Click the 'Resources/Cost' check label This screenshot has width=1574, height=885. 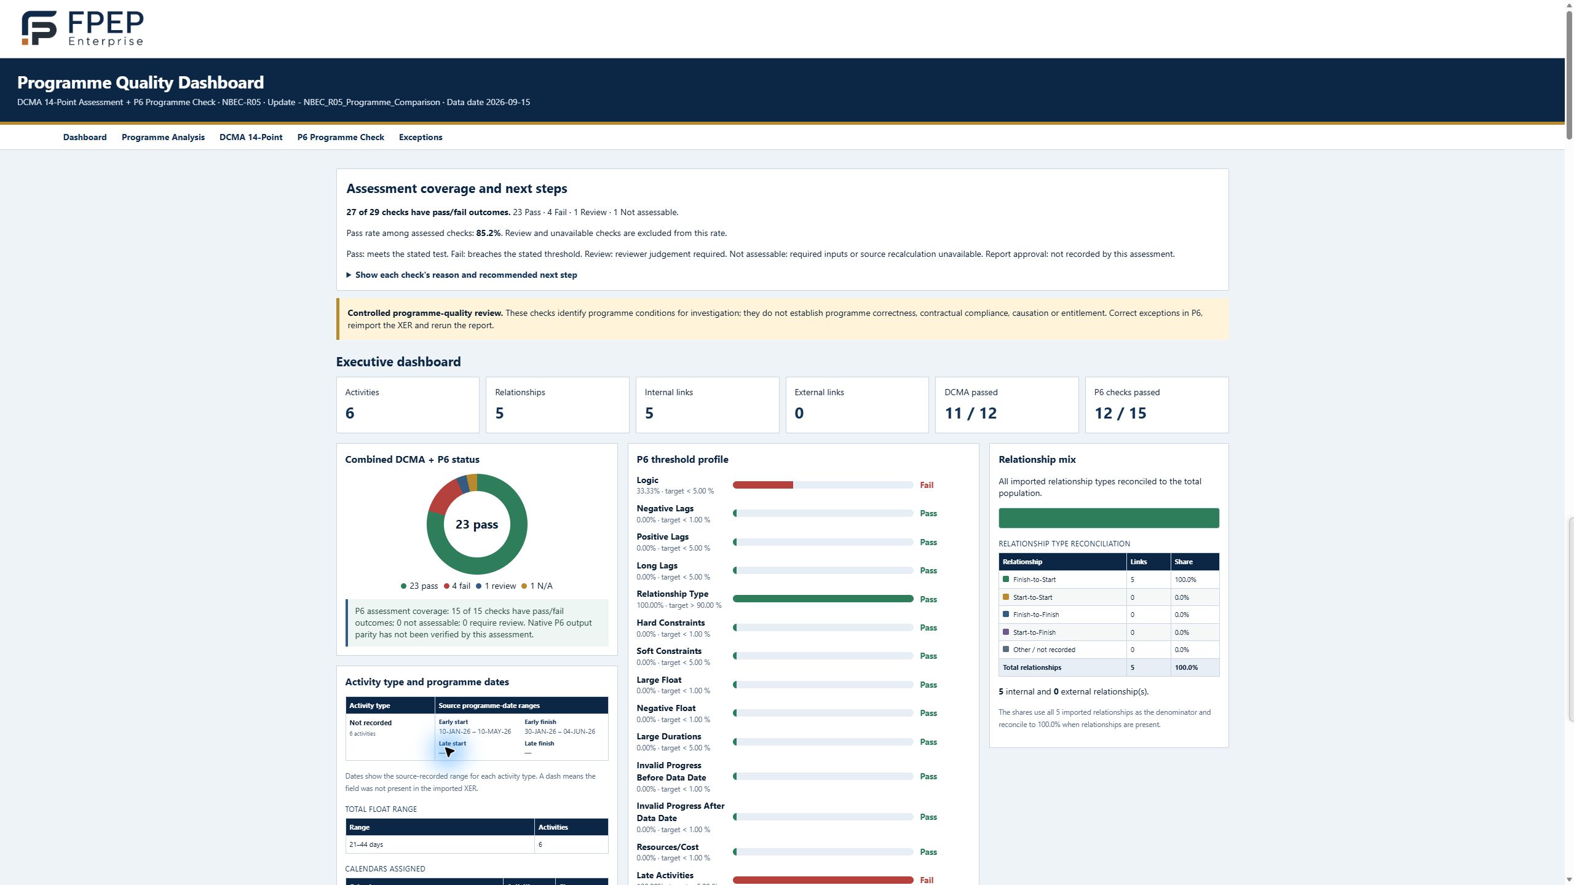coord(668,847)
